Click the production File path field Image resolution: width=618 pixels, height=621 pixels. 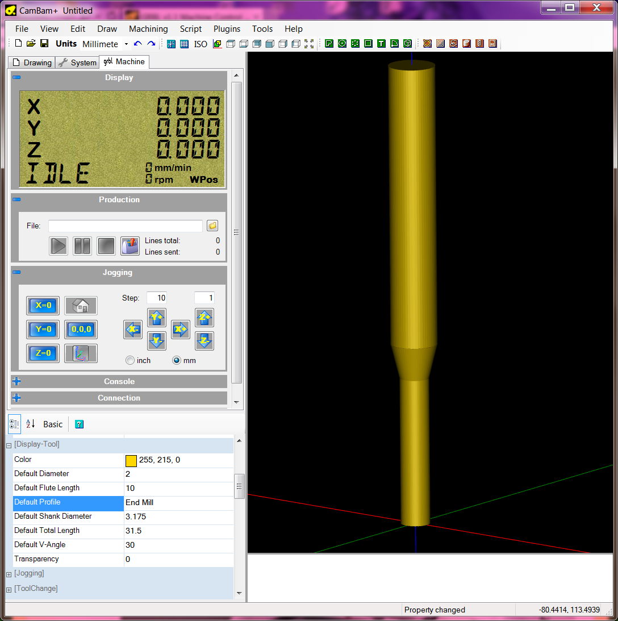pos(126,226)
